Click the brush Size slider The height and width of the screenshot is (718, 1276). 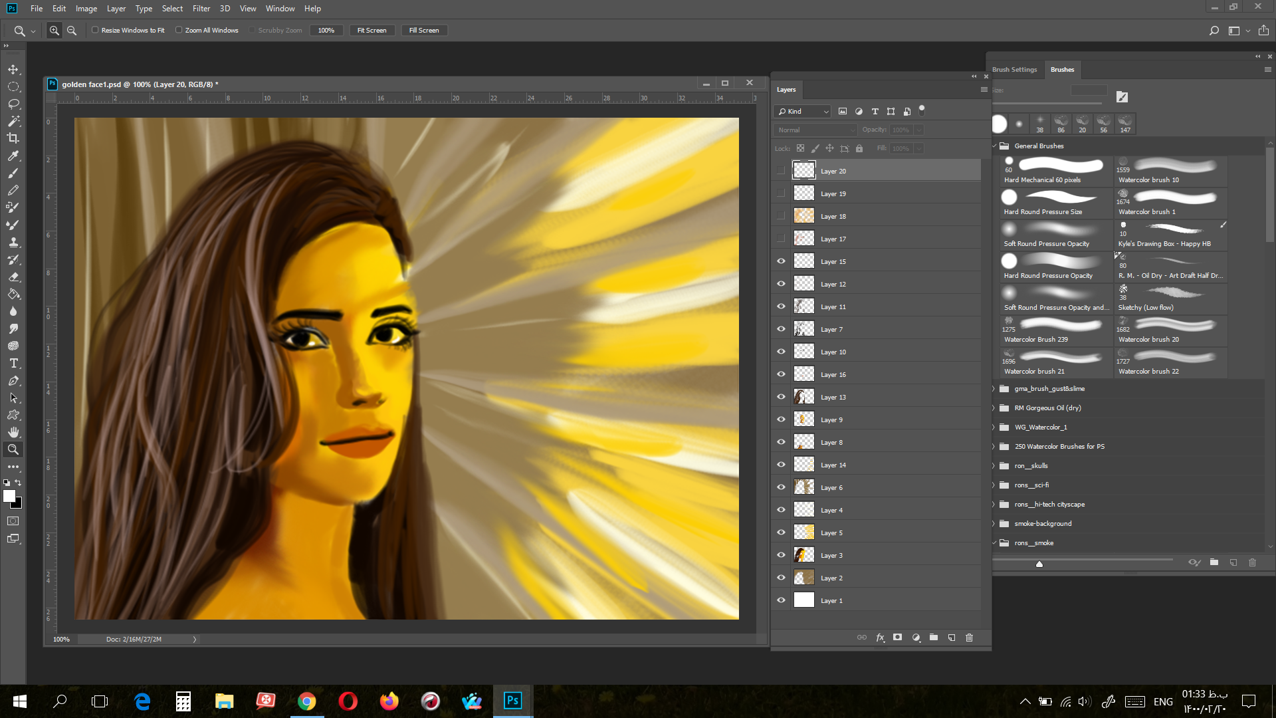click(x=1047, y=104)
